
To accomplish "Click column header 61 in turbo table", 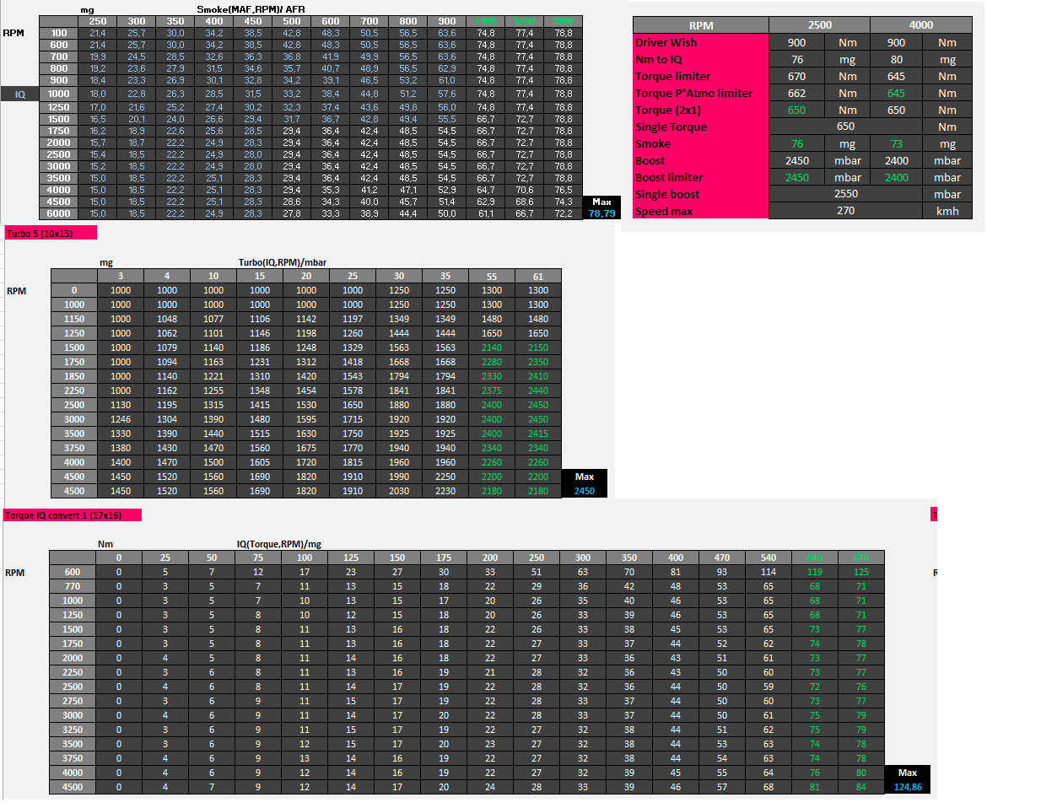I will click(x=538, y=277).
